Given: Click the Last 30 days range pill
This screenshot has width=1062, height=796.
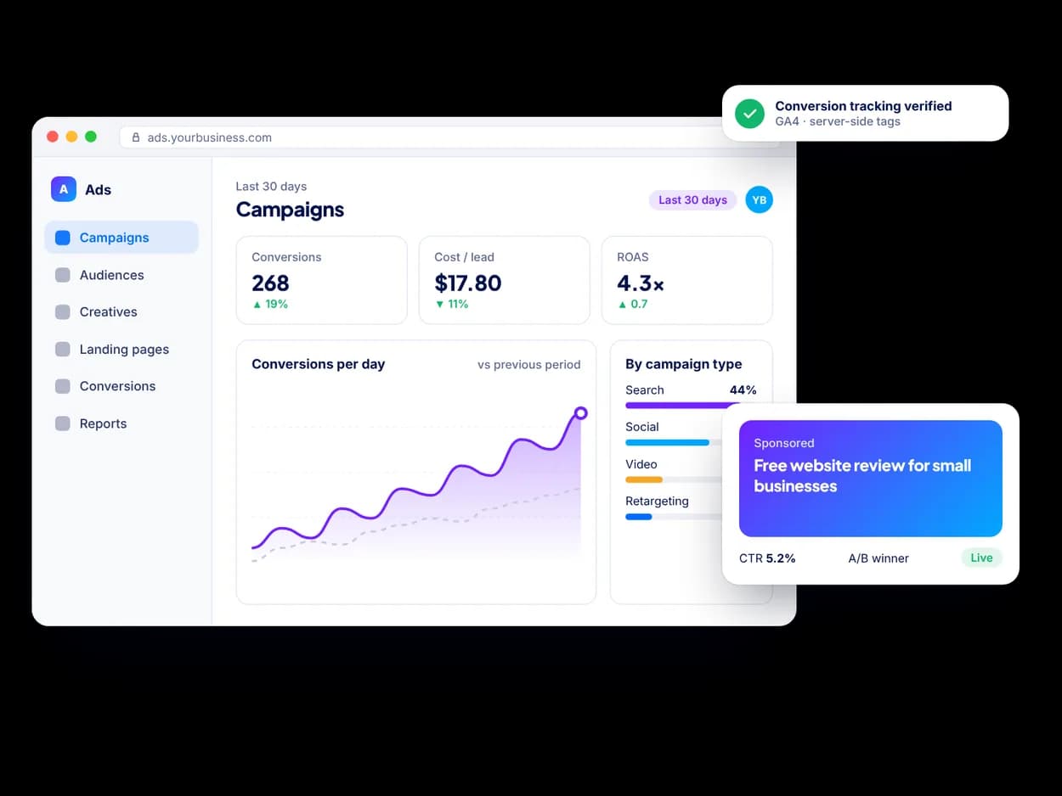Looking at the screenshot, I should (x=692, y=200).
